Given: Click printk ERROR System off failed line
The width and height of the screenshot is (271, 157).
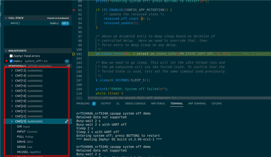Looking at the screenshot, I should (x=132, y=89).
